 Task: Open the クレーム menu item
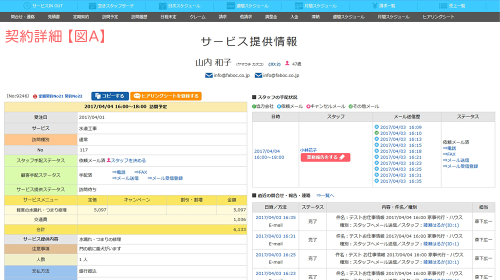pos(197,17)
